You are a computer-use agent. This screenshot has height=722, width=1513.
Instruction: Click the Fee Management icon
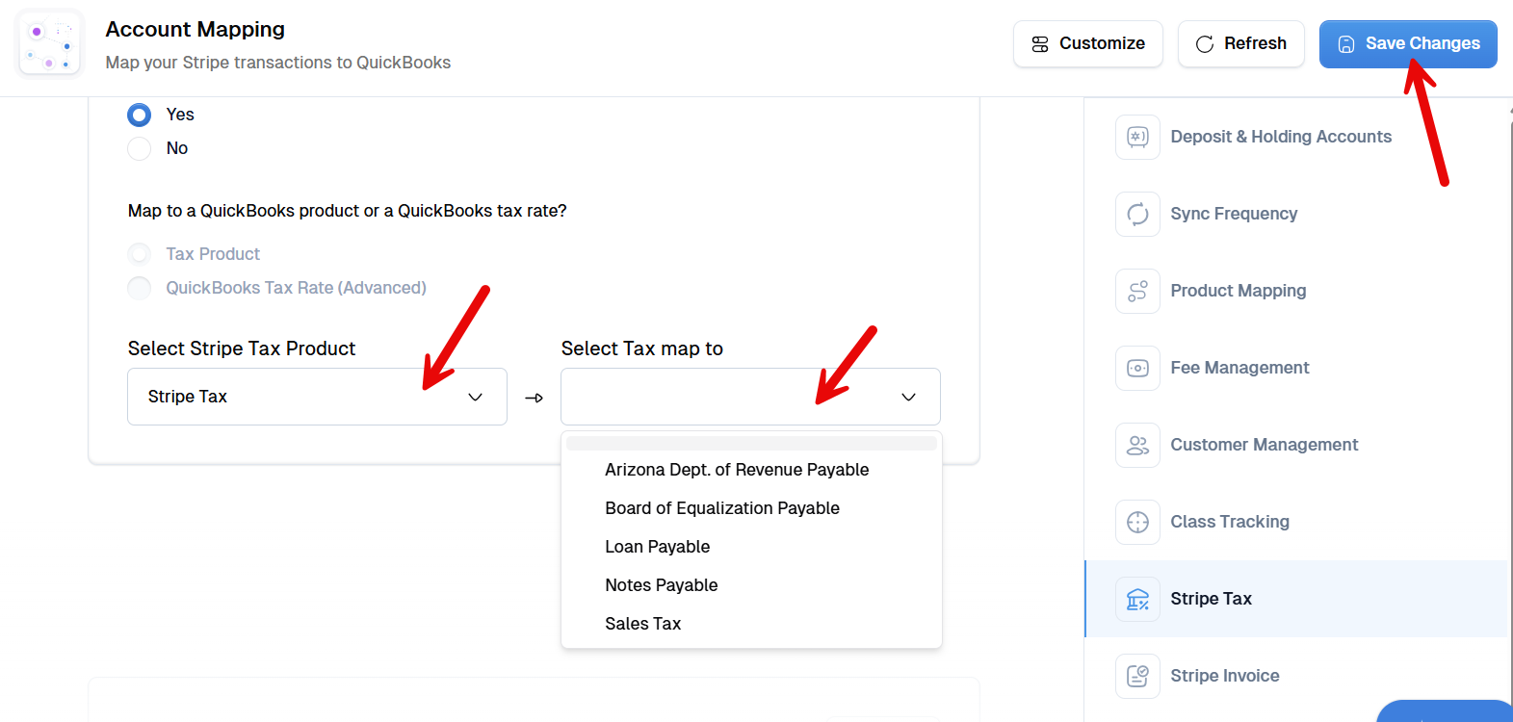pos(1137,368)
